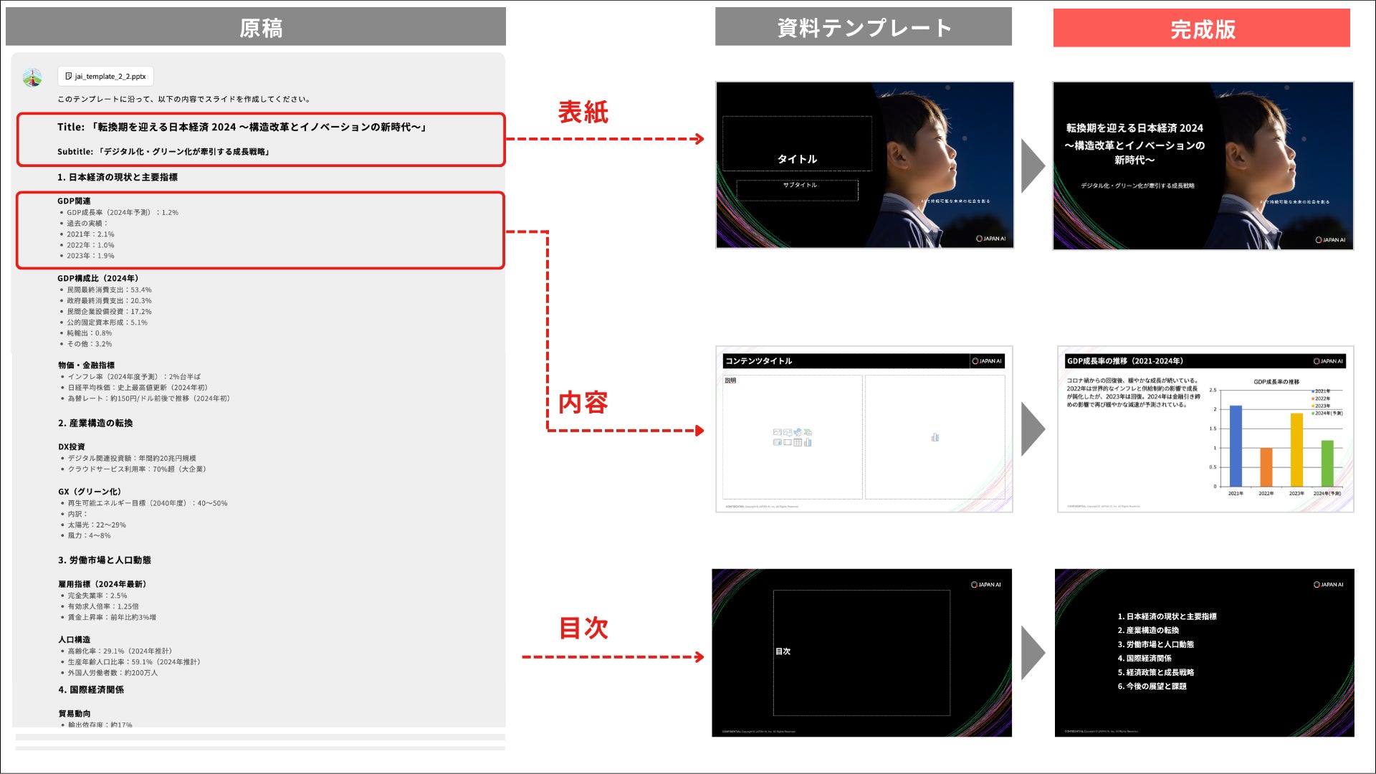Click the 完成版 red header tab

pos(1201,29)
